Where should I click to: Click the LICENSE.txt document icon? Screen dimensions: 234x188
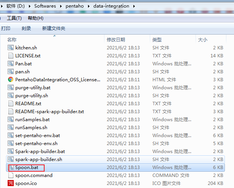coord(11,55)
